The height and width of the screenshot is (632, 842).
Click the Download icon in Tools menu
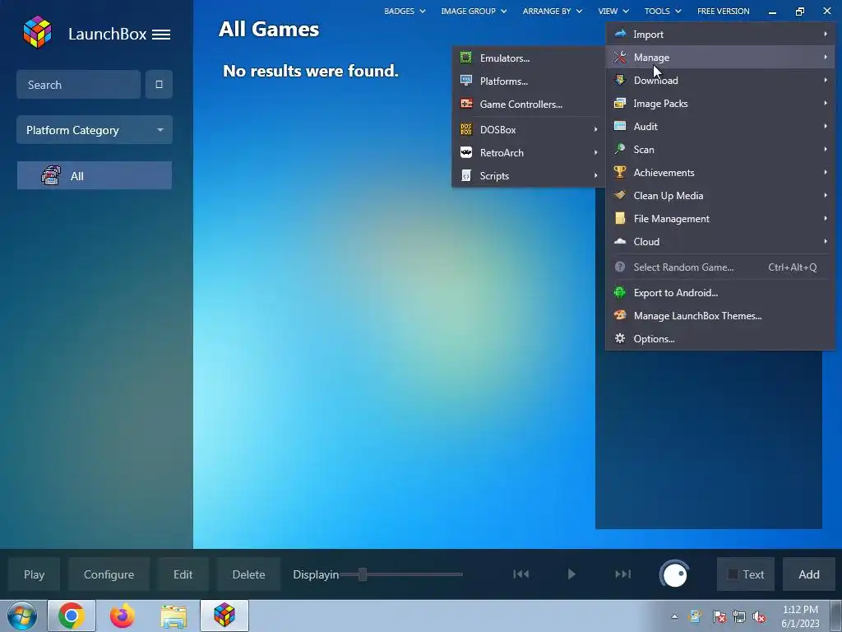point(620,80)
